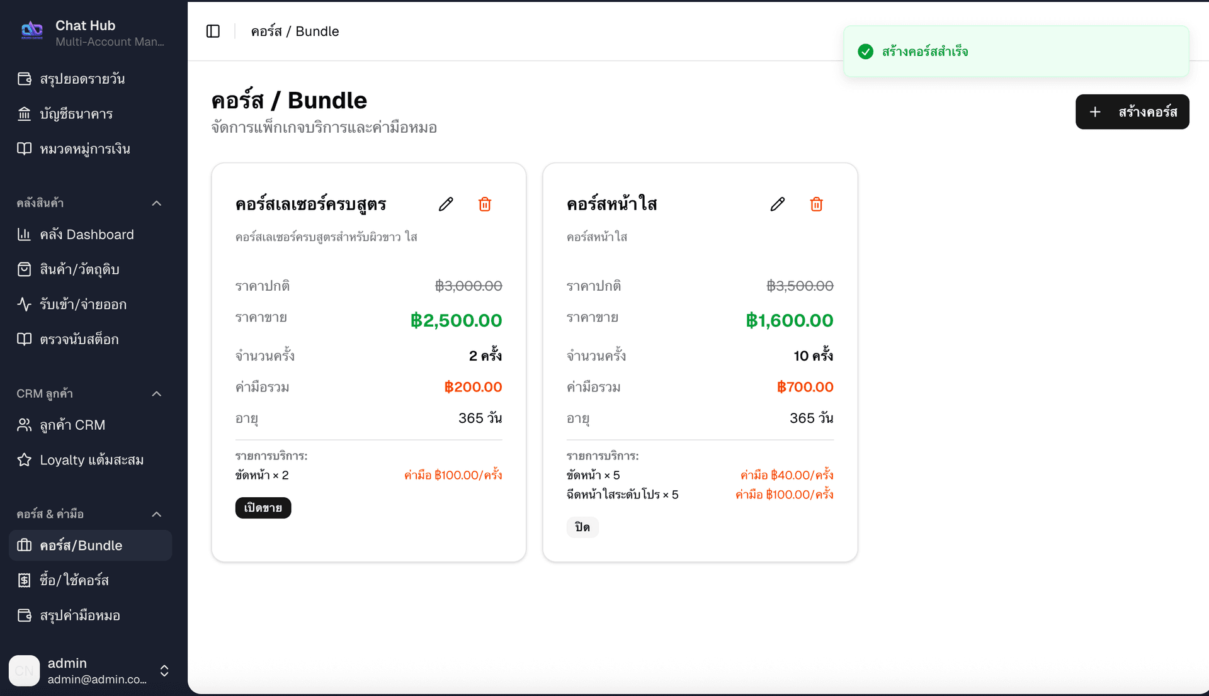
Task: Click the Chat Hub logo icon
Action: pyautogui.click(x=31, y=30)
